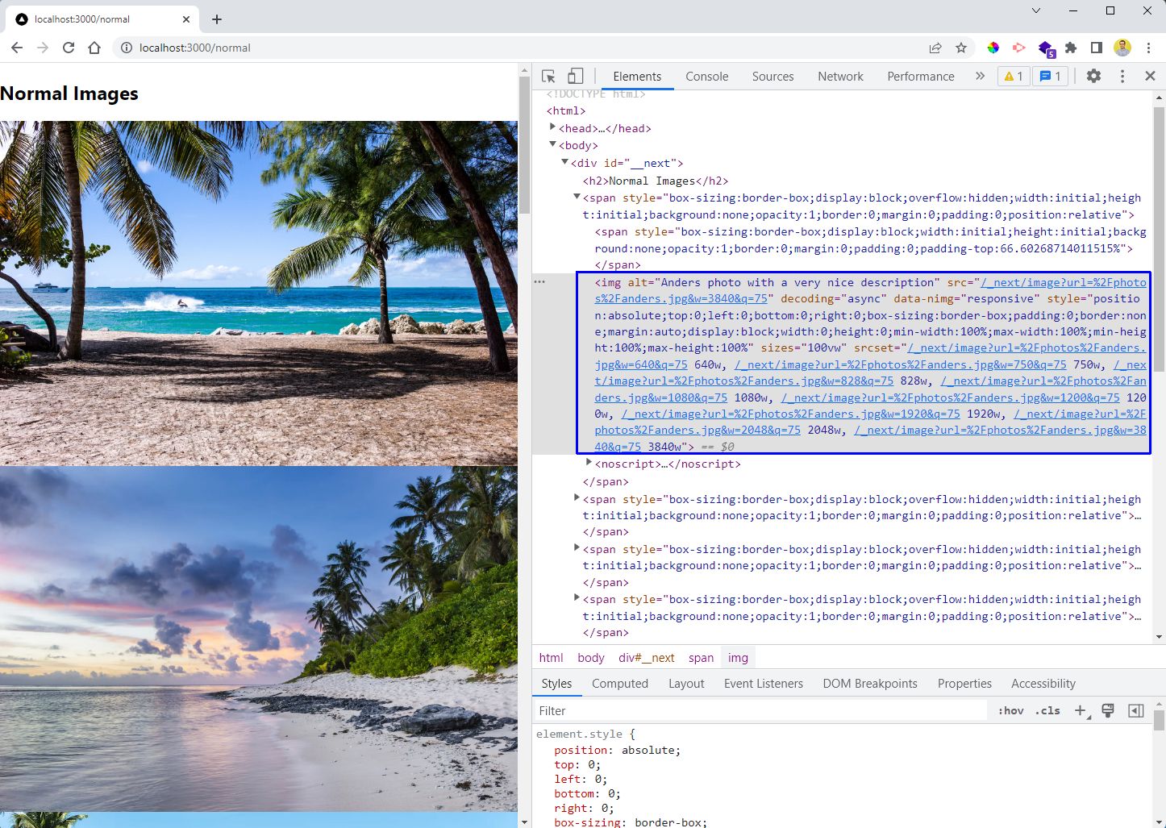Open the Chrome profile avatar
This screenshot has height=828, width=1166.
click(x=1122, y=48)
